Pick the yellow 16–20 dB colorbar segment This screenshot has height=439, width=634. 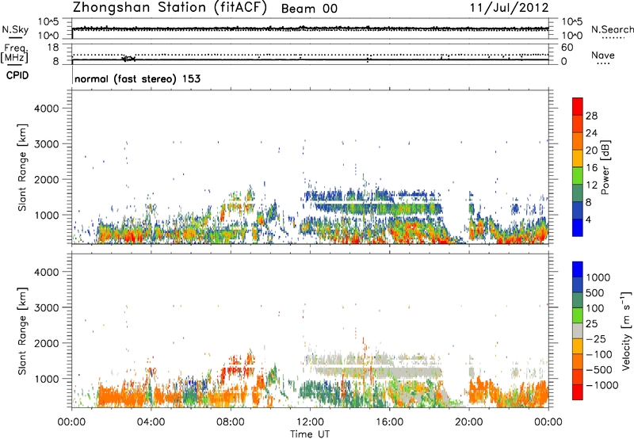pyautogui.click(x=578, y=158)
